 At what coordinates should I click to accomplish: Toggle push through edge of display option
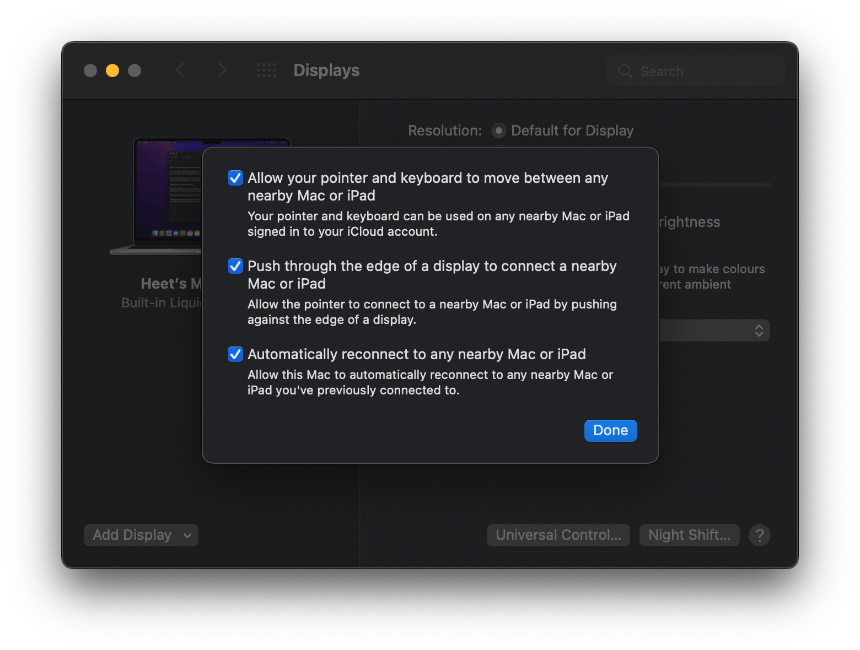[x=235, y=266]
